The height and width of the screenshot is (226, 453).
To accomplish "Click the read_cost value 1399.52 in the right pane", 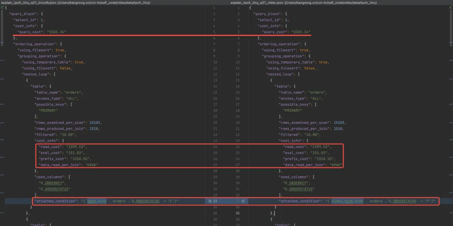I will point(320,147).
